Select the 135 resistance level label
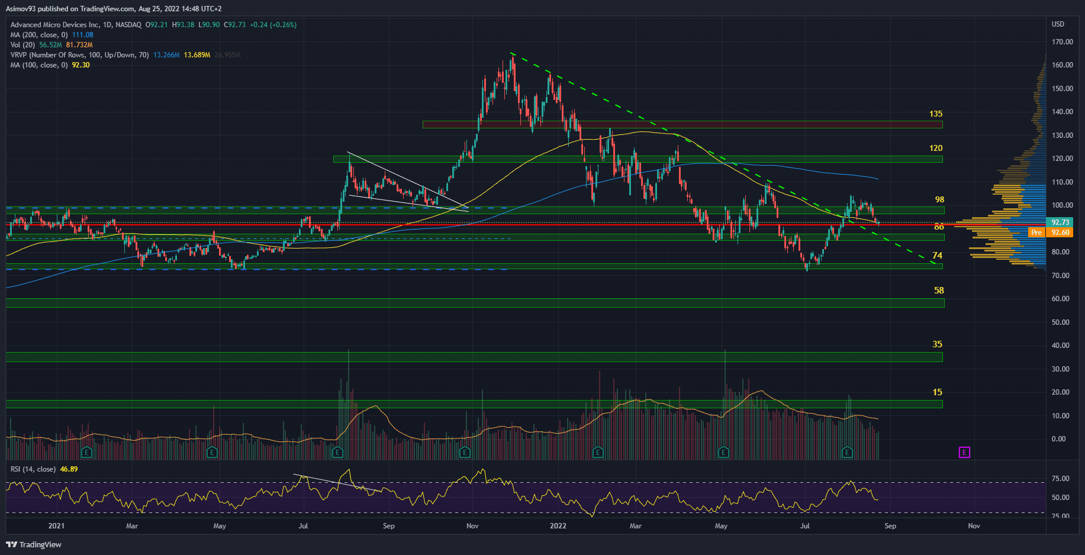1085x555 pixels. pyautogui.click(x=935, y=114)
